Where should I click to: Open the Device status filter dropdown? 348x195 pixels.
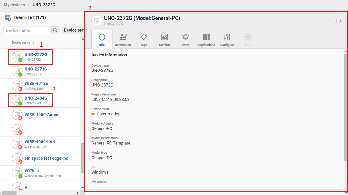[x=74, y=30]
